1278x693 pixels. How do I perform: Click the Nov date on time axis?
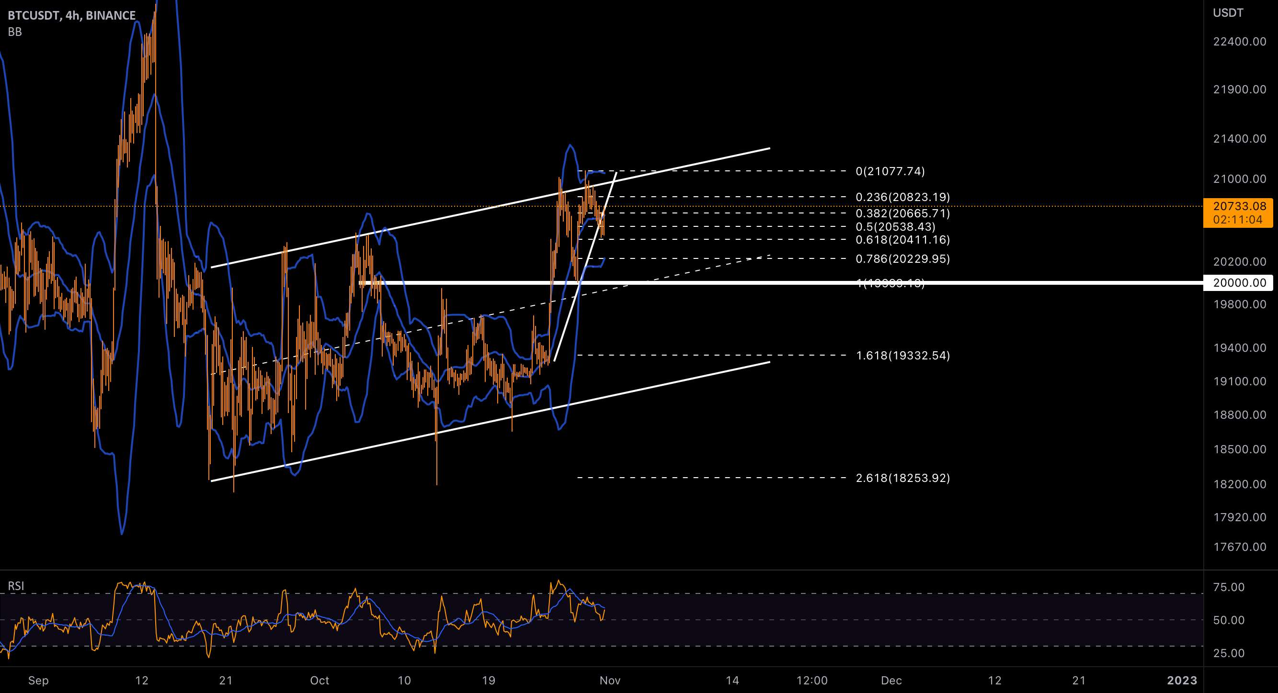(x=610, y=680)
